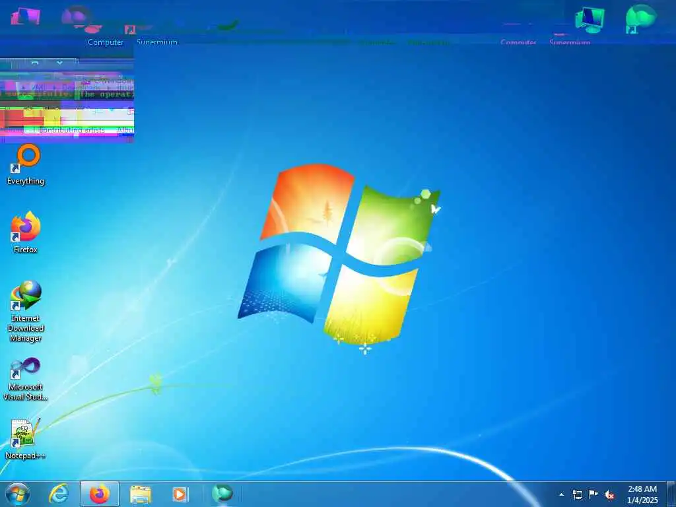The image size is (676, 507).
Task: Select the Firefox desktop shortcut
Action: point(26,233)
